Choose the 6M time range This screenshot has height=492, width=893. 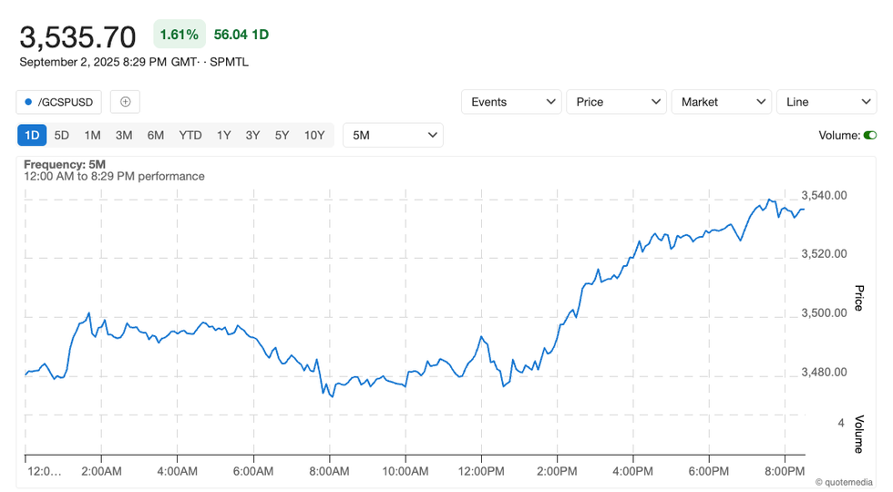(x=156, y=136)
